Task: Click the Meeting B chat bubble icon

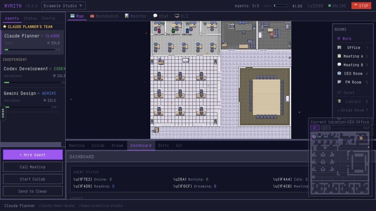Action: point(339,65)
